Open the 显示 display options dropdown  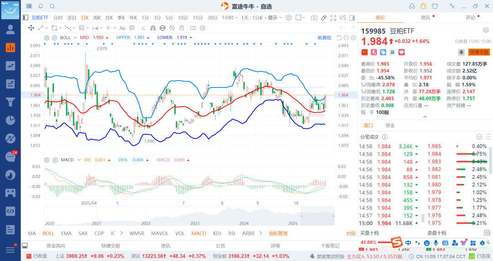[274, 18]
